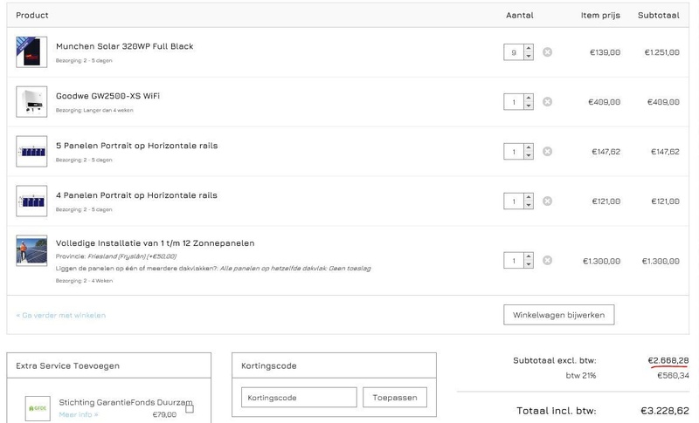Screen dimensions: 699x423
Task: Increase Volledige Installatie quantity stepper
Action: 529,257
